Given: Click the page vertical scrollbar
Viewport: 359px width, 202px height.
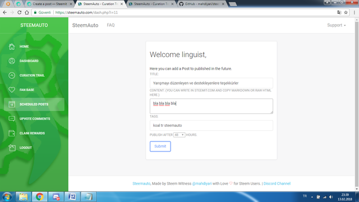Looking at the screenshot, I should click(x=357, y=104).
